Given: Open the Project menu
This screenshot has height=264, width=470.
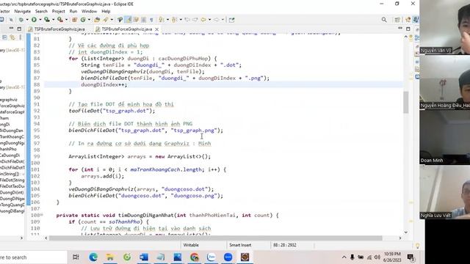Looking at the screenshot, I should [59, 12].
